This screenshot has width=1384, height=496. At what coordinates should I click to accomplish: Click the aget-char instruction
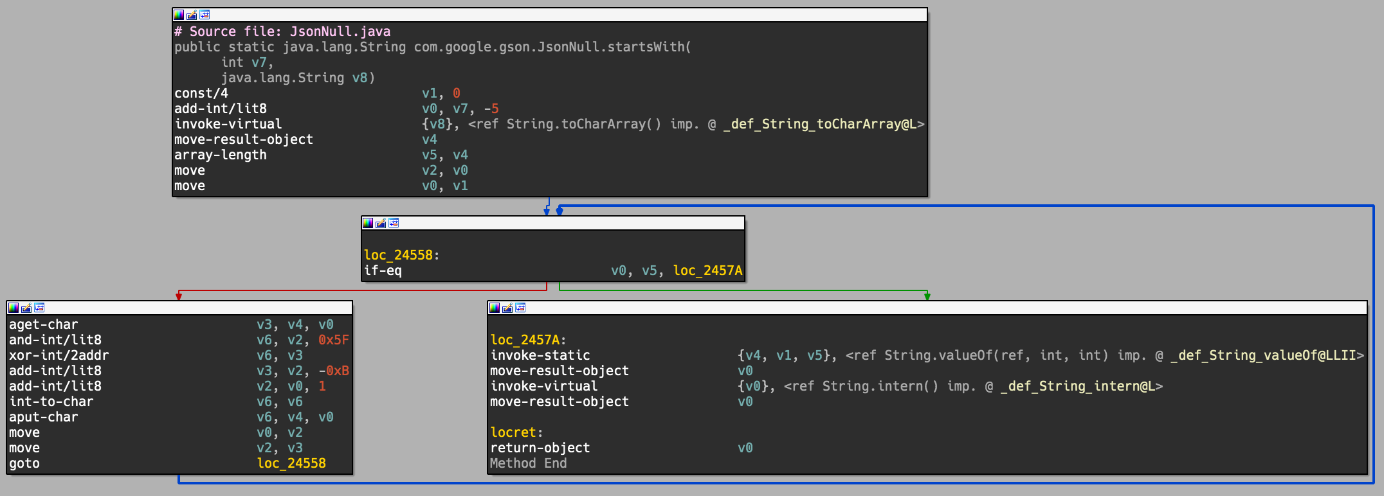click(x=44, y=324)
